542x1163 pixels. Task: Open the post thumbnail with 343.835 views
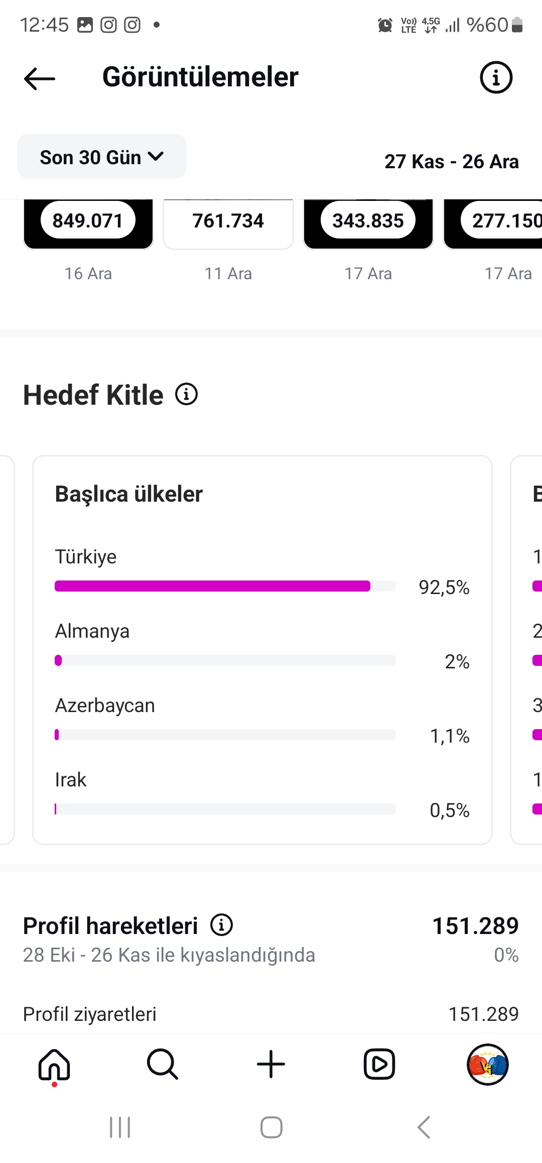coord(368,224)
